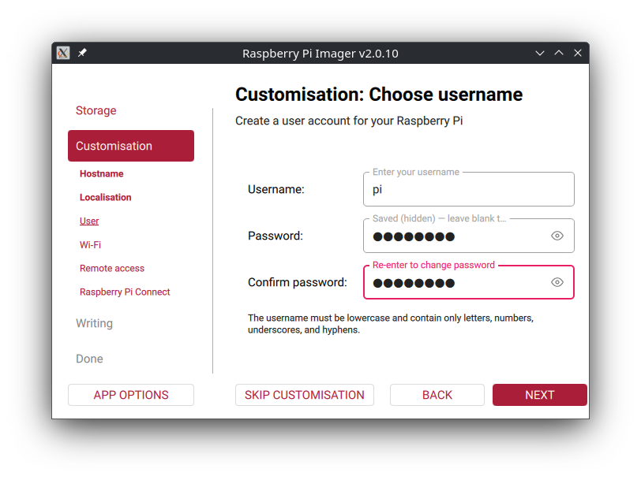Select the Customisation step
Viewport: 641px width, 480px height.
(x=131, y=146)
